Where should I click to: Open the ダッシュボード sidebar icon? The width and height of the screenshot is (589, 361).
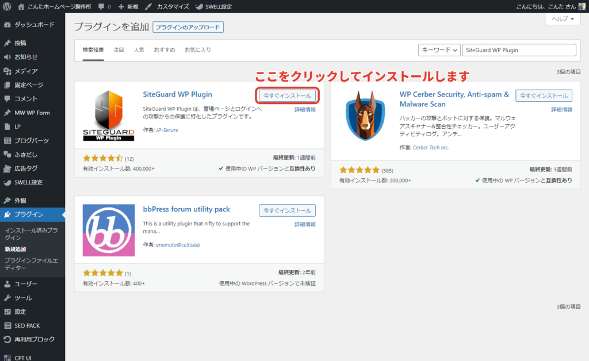[7, 25]
